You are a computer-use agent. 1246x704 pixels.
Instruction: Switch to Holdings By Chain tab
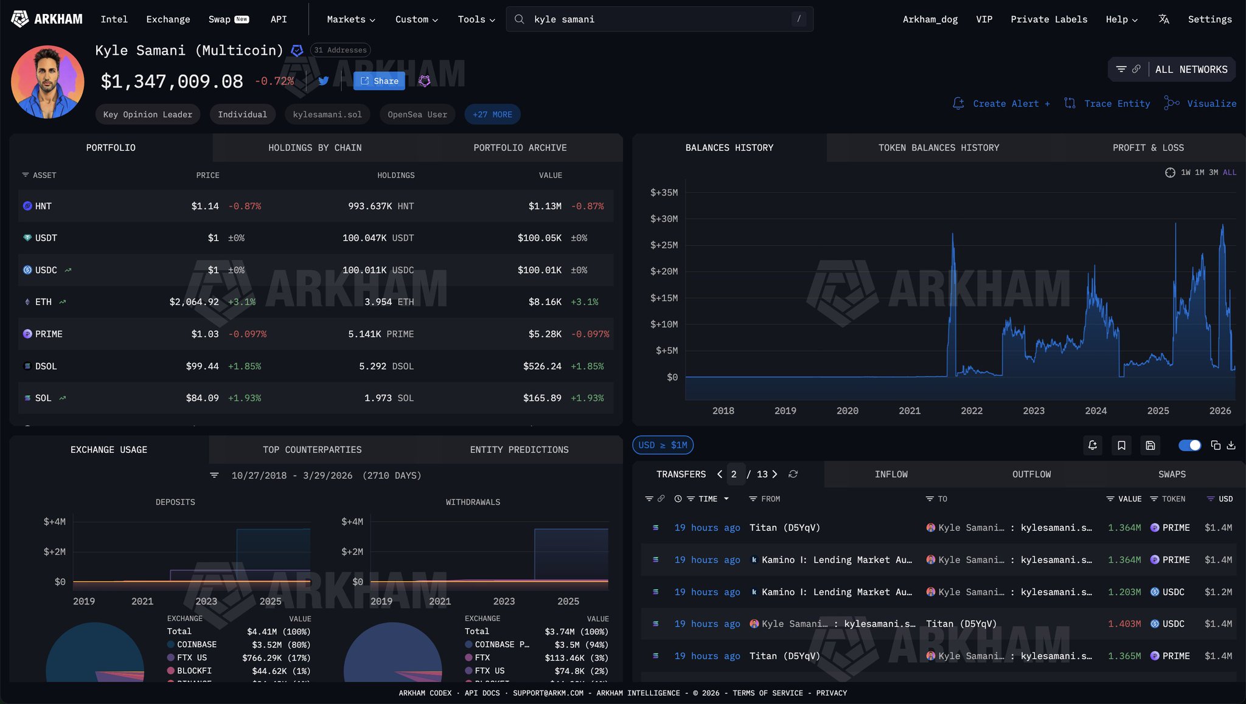315,148
